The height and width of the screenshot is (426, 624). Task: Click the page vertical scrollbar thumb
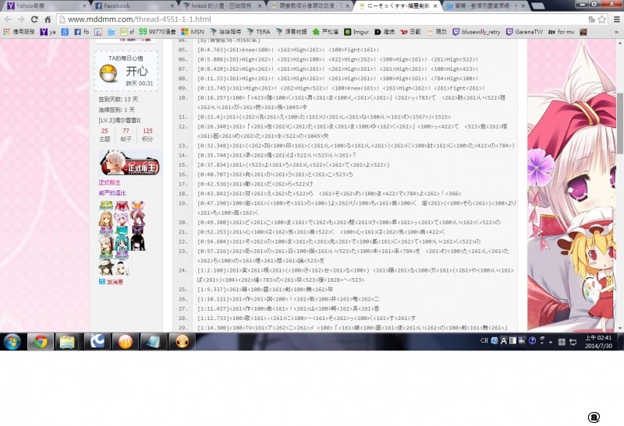coord(620,123)
